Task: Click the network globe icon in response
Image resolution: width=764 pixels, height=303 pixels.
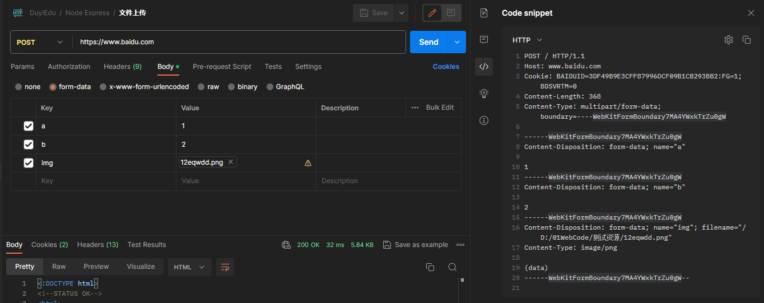Action: (x=286, y=245)
